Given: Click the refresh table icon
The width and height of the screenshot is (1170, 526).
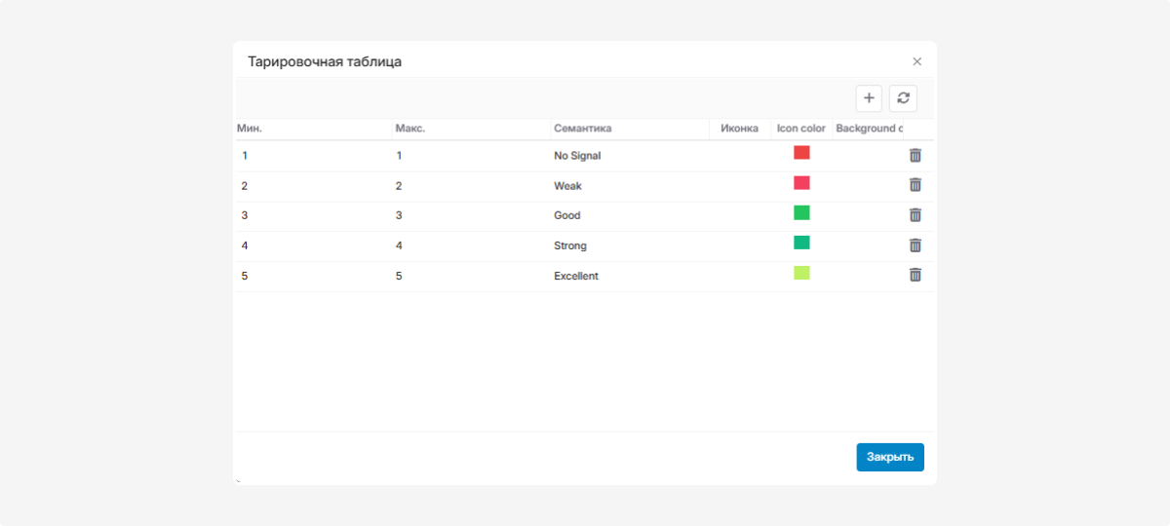Looking at the screenshot, I should [x=903, y=98].
